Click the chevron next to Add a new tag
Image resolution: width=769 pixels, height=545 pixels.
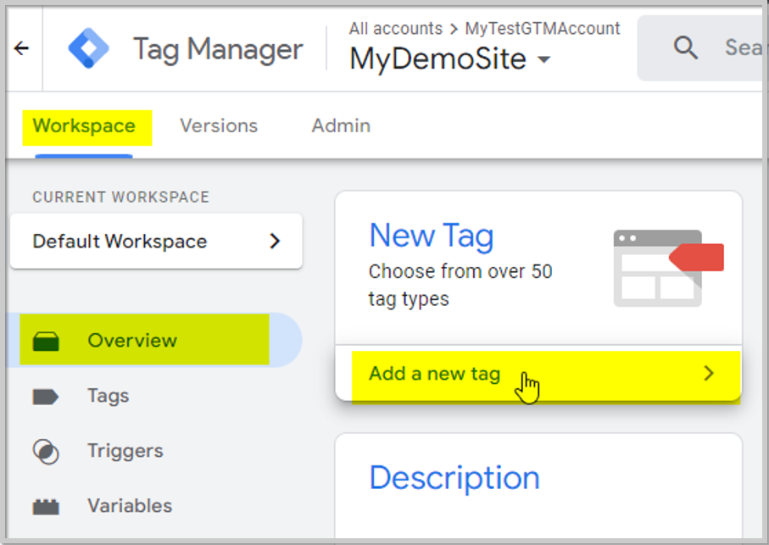(709, 374)
